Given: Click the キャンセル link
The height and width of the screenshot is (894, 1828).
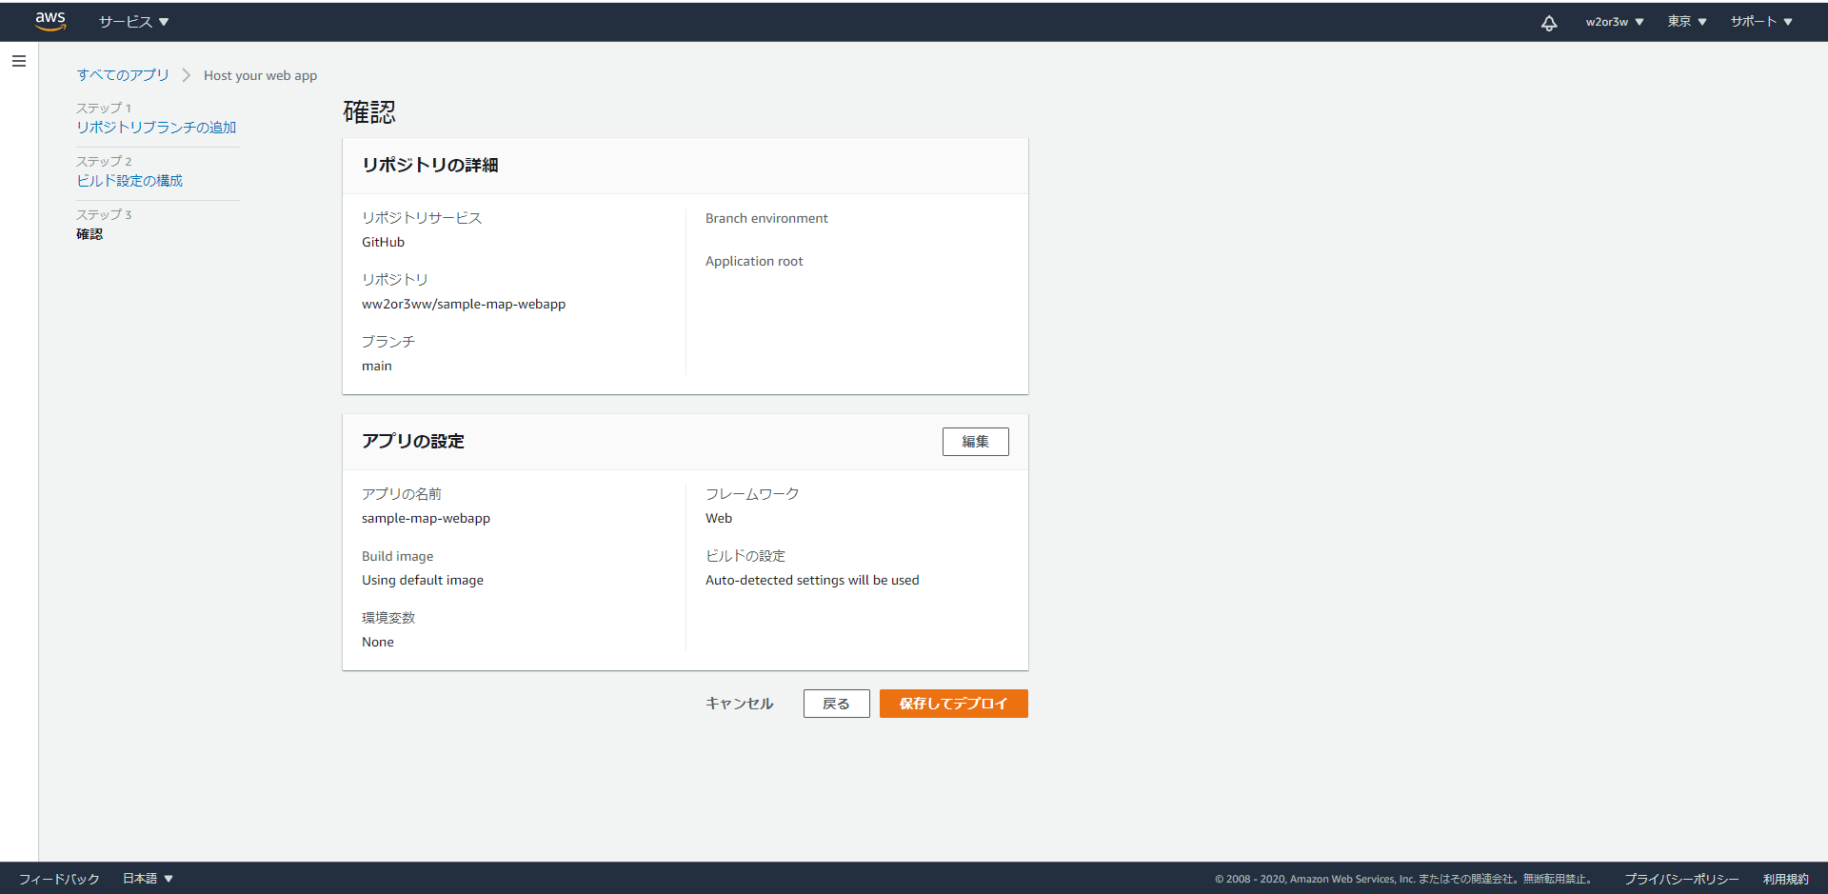Looking at the screenshot, I should (x=739, y=704).
